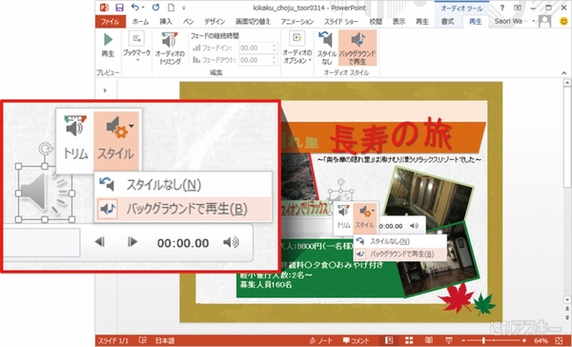Screen dimensions: 572x347
Task: Switch to Normal view in the status bar
Action: coord(389,340)
